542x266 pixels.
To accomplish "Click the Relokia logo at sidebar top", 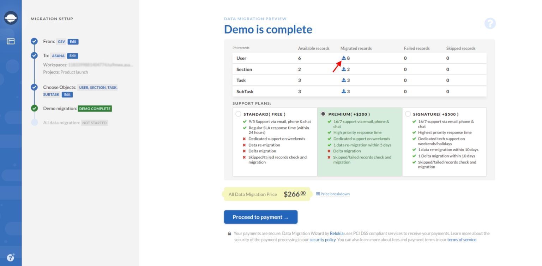I will click(11, 18).
